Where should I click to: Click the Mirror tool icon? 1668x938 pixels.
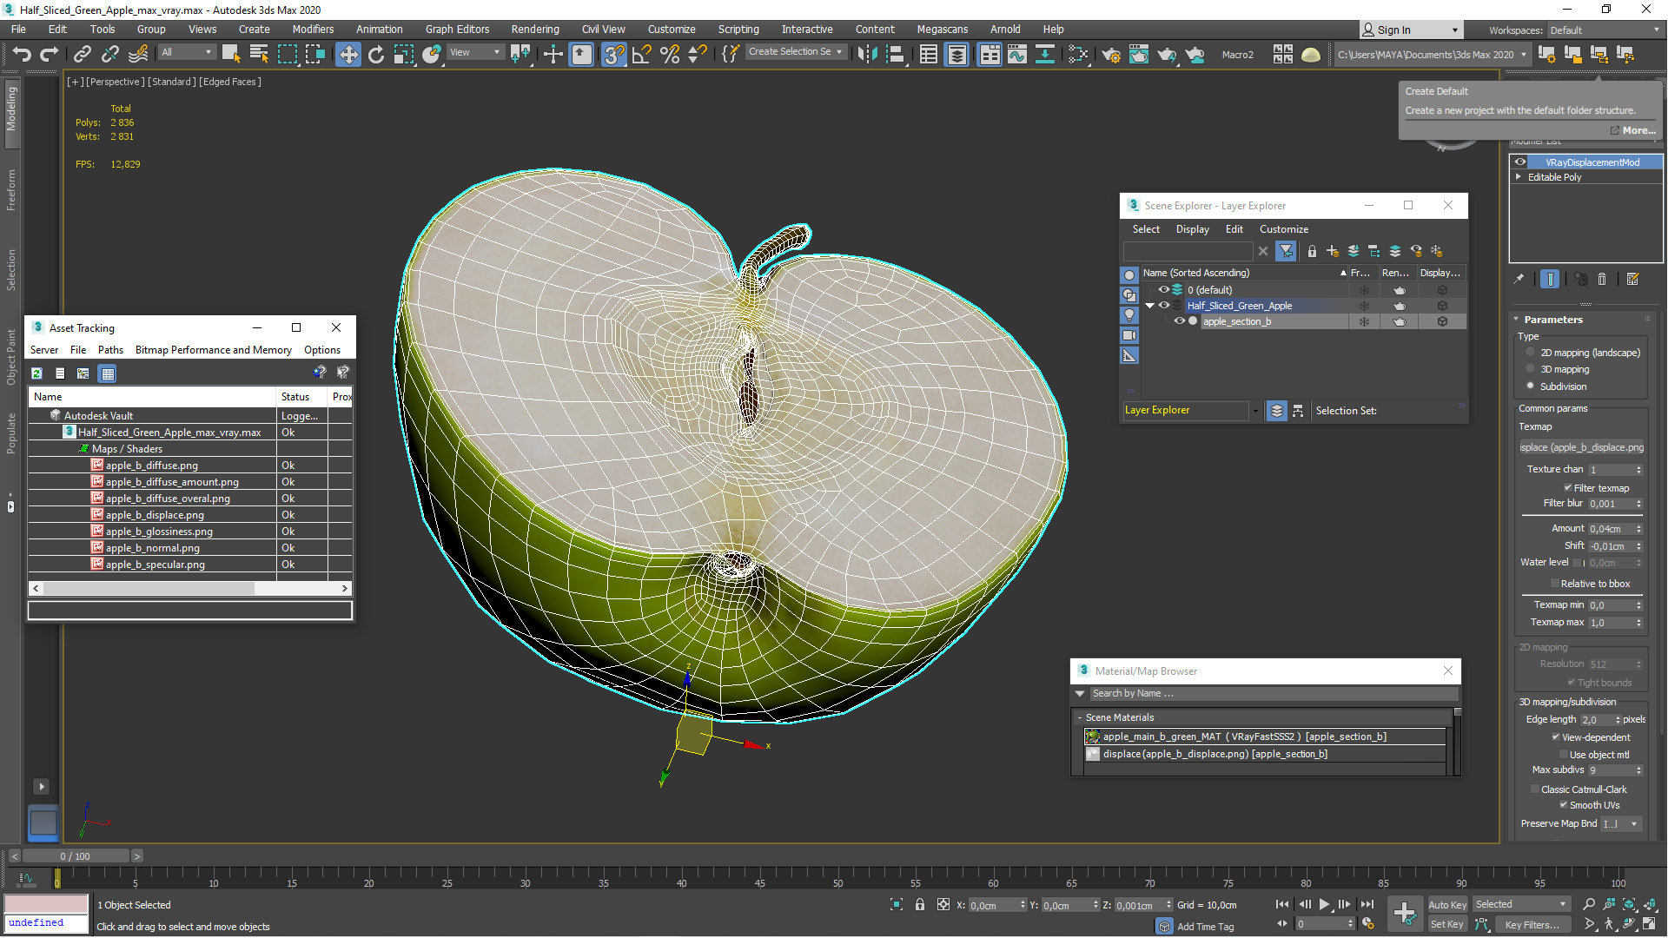click(x=867, y=54)
